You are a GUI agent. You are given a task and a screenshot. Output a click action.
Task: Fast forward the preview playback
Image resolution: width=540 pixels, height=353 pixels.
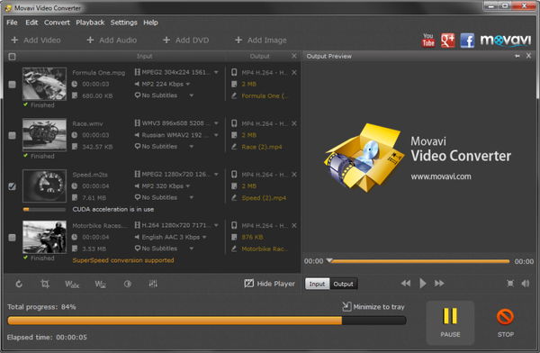click(x=439, y=284)
